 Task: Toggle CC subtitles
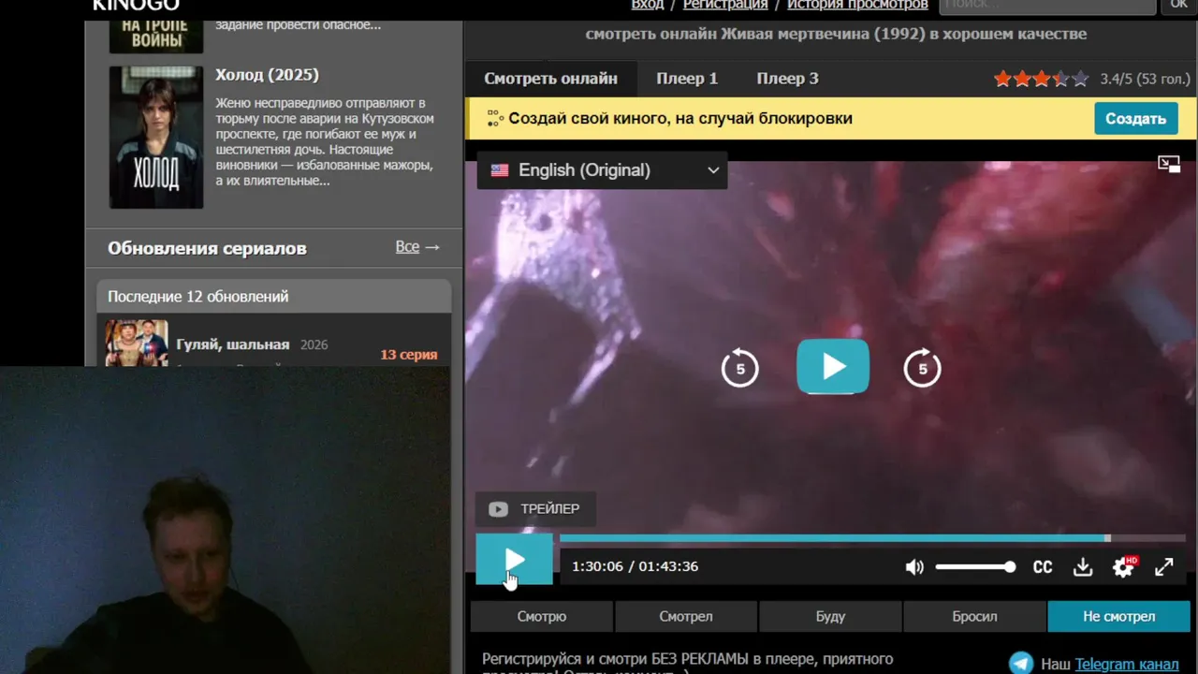[1042, 567]
